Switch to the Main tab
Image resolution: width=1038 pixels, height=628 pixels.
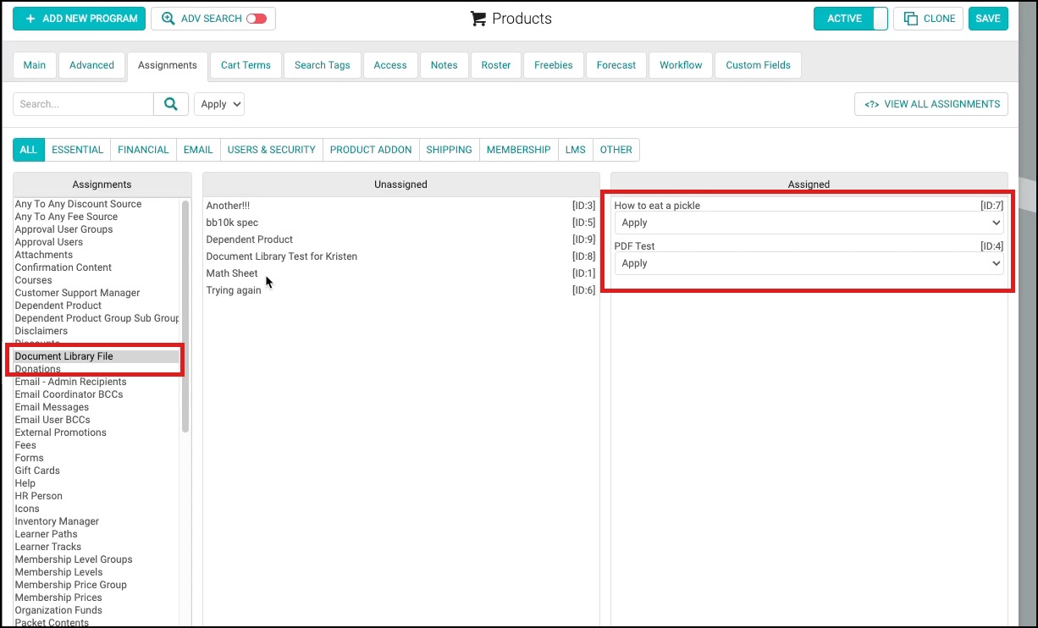click(35, 65)
